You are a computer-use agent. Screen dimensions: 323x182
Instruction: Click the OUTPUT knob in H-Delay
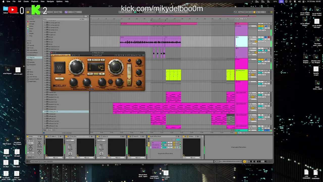click(139, 72)
